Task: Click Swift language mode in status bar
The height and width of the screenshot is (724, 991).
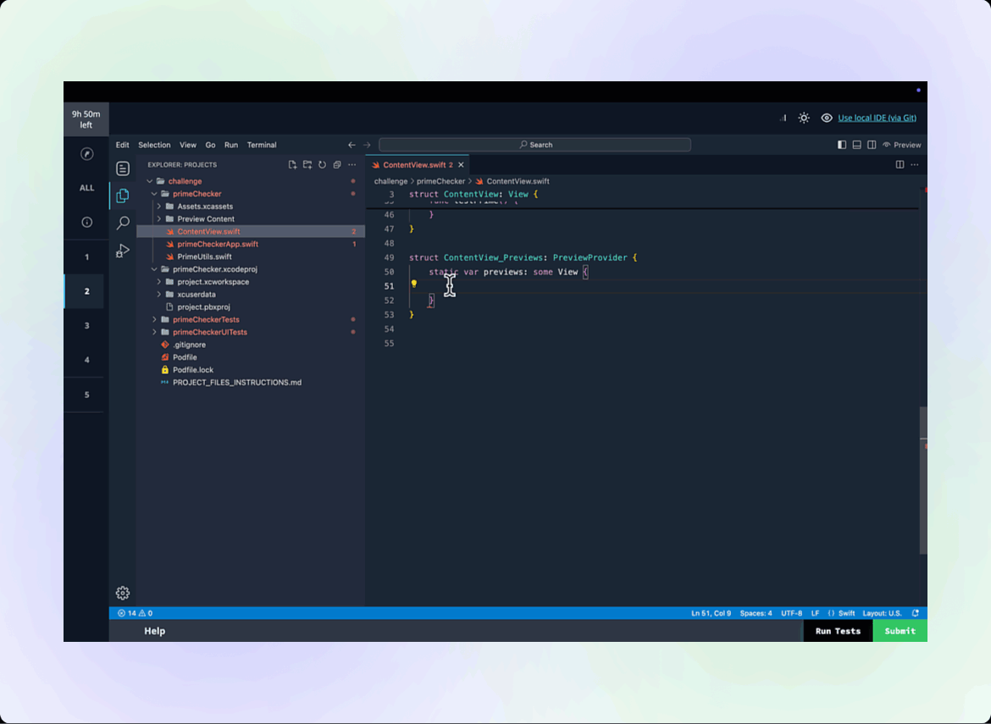Action: (846, 613)
